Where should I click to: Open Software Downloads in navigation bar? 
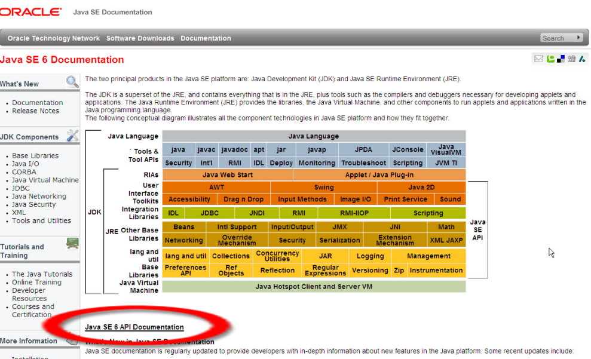click(x=140, y=38)
